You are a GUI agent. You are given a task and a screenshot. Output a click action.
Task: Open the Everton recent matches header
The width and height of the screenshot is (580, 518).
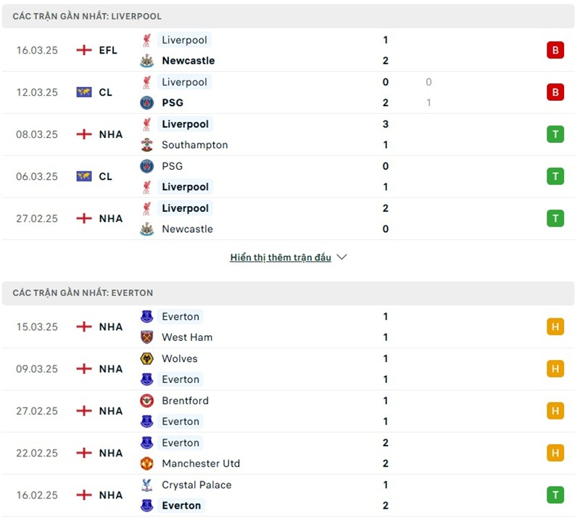[x=83, y=293]
